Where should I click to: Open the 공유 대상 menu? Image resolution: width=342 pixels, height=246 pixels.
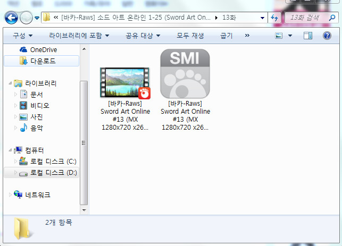(143, 36)
